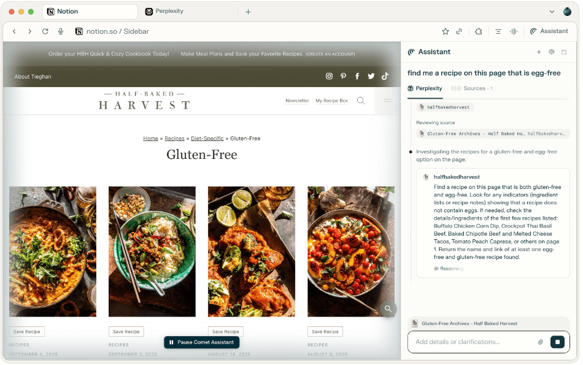583x365 pixels.
Task: Open the Twitter icon in site header
Action: point(371,76)
